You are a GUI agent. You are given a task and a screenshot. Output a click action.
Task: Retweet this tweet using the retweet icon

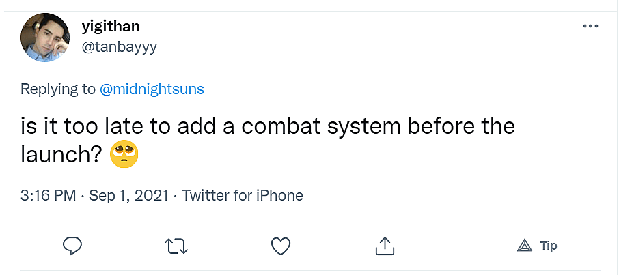click(x=177, y=246)
